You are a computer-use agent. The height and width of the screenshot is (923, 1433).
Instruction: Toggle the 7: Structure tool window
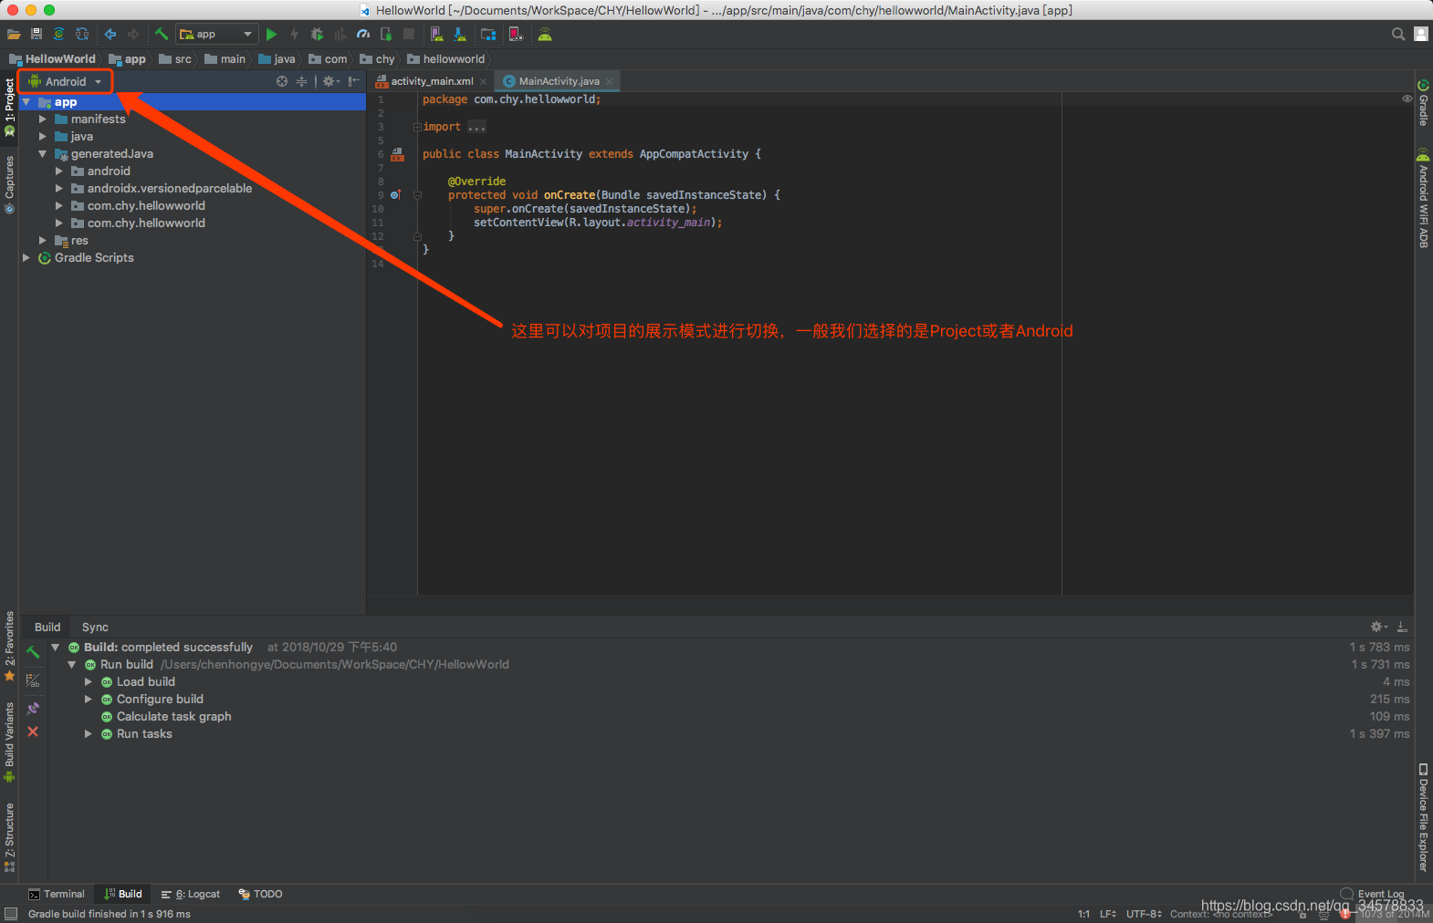click(9, 837)
